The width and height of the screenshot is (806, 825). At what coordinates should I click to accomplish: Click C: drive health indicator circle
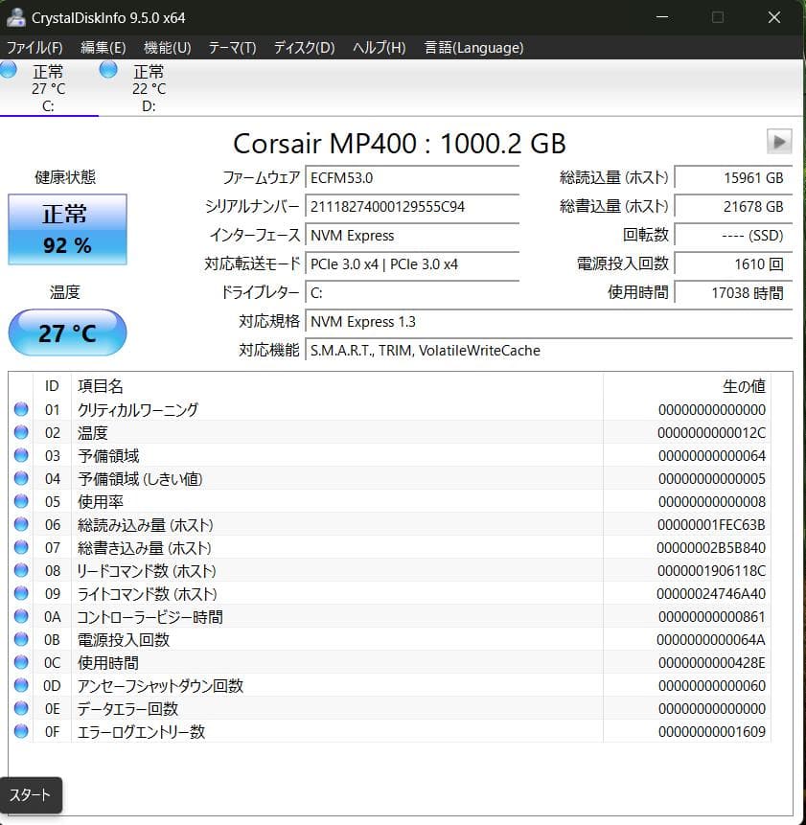8,70
